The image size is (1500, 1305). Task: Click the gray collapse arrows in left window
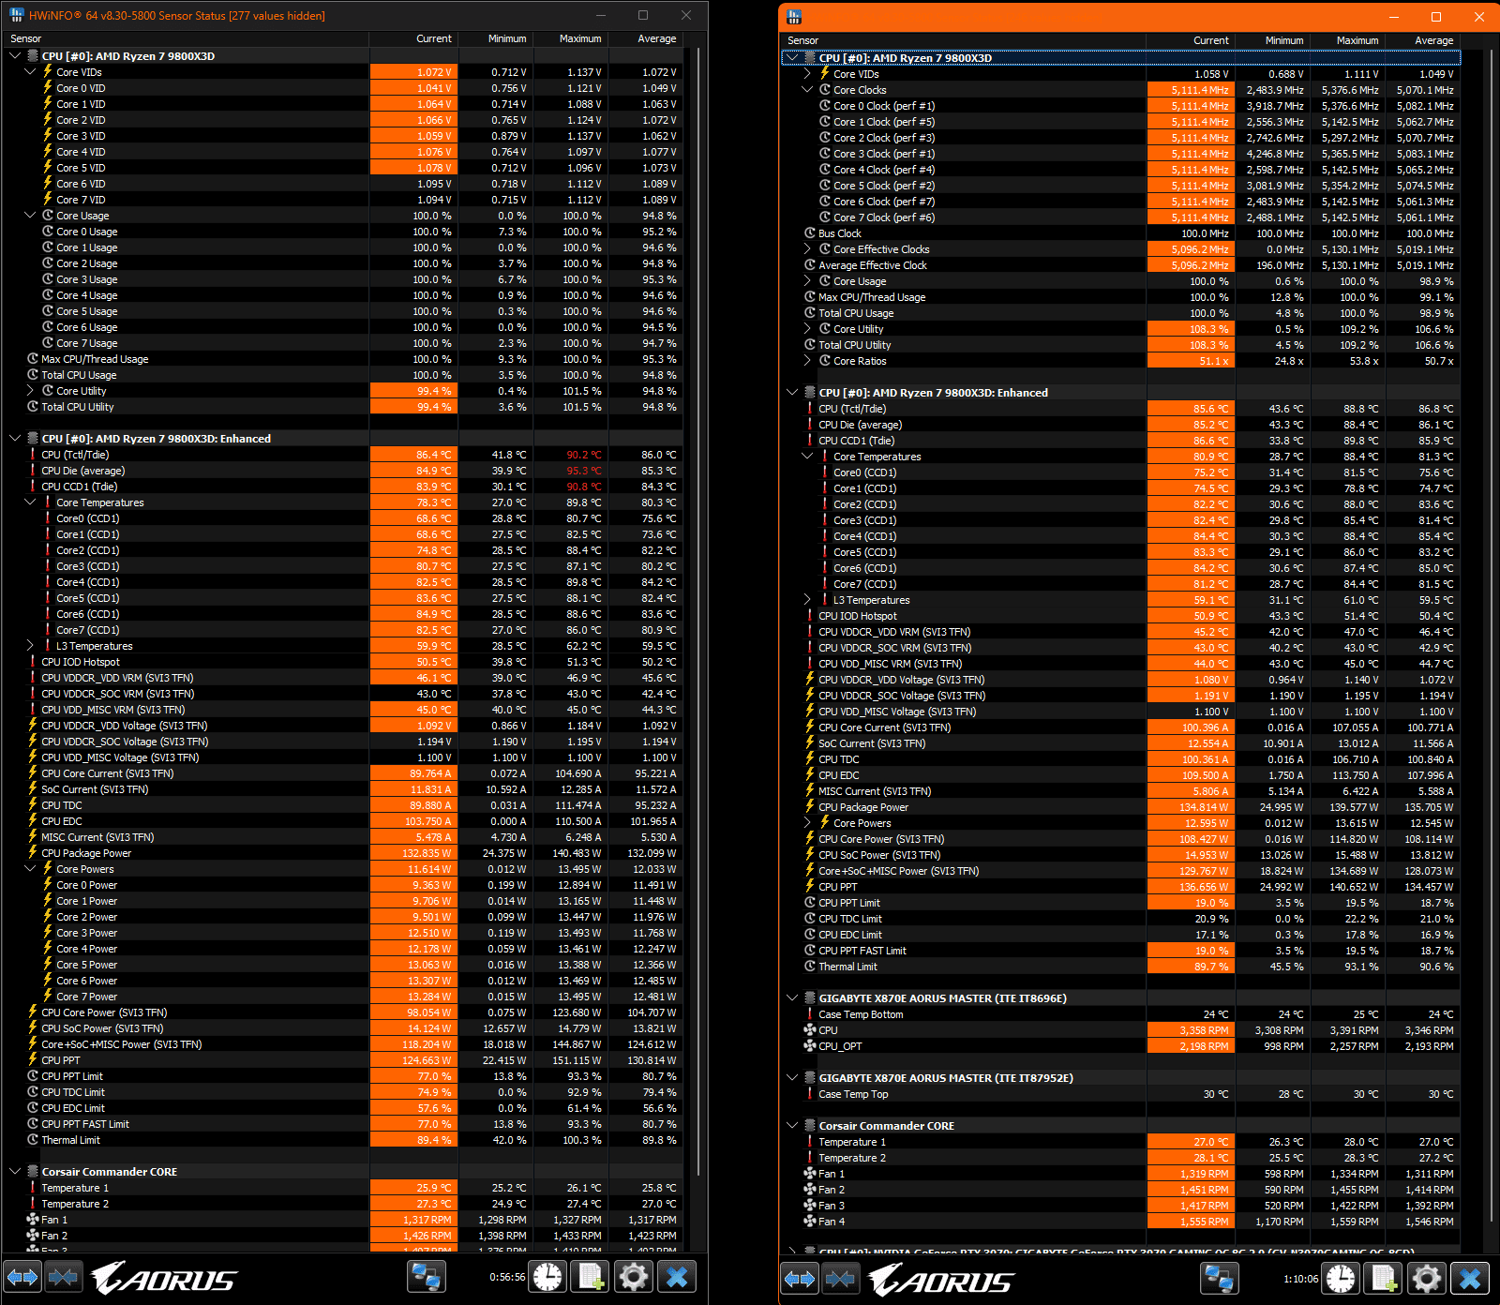click(63, 1277)
